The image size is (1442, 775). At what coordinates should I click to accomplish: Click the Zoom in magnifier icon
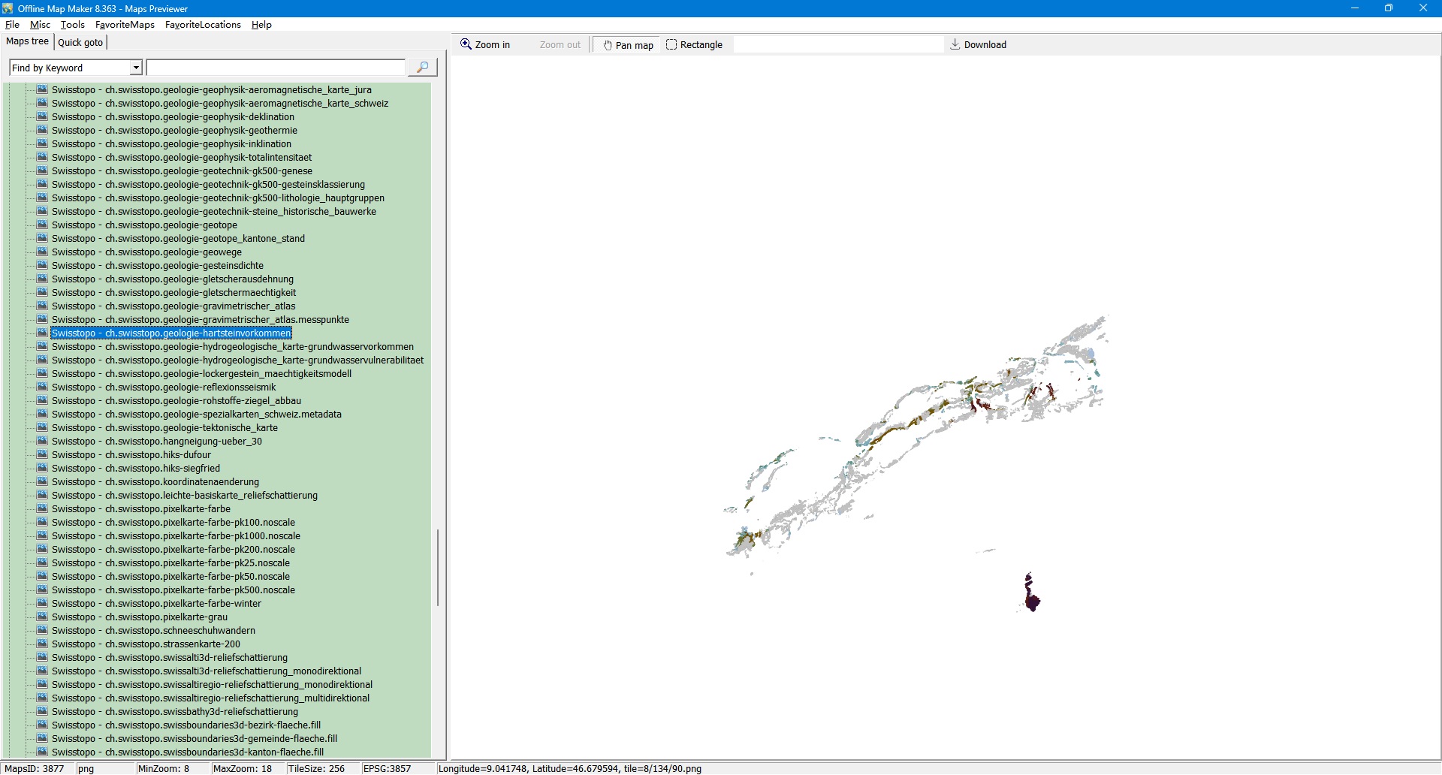tap(466, 44)
